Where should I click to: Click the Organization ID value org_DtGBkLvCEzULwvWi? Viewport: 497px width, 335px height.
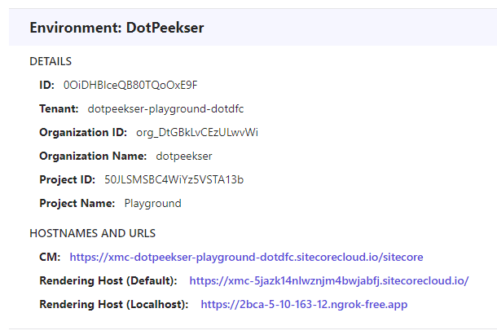pos(197,132)
